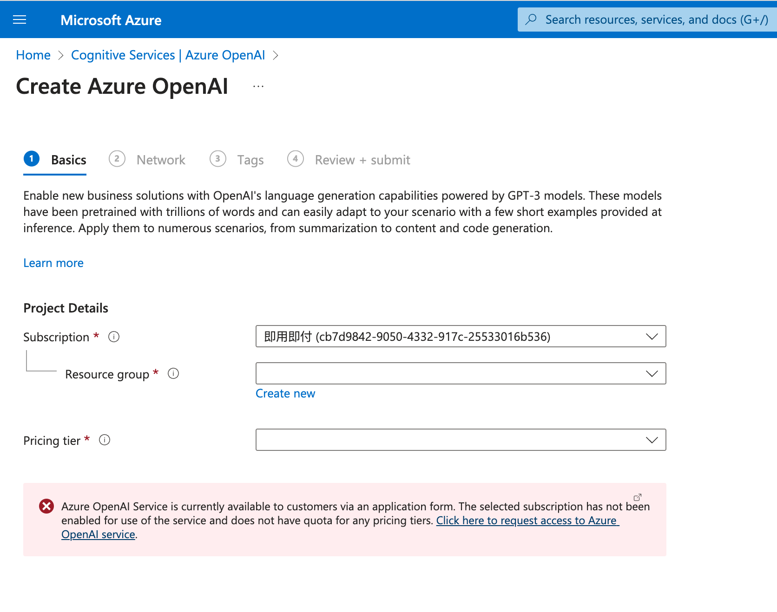The image size is (777, 612).
Task: Click the search magnifier icon
Action: (x=531, y=20)
